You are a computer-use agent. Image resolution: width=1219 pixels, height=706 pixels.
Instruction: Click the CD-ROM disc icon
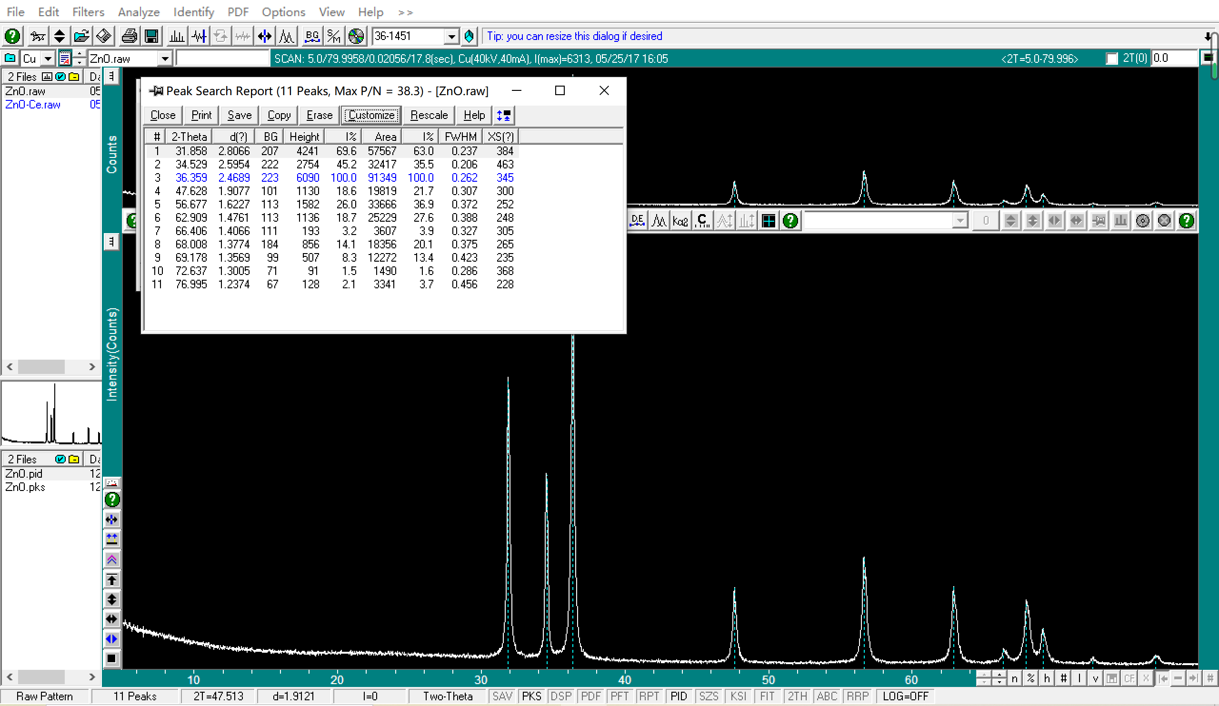(x=356, y=36)
